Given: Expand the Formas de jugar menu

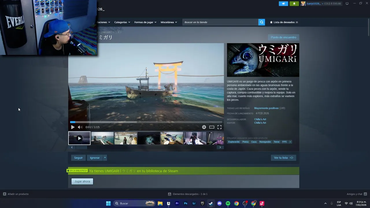Looking at the screenshot, I should [145, 22].
